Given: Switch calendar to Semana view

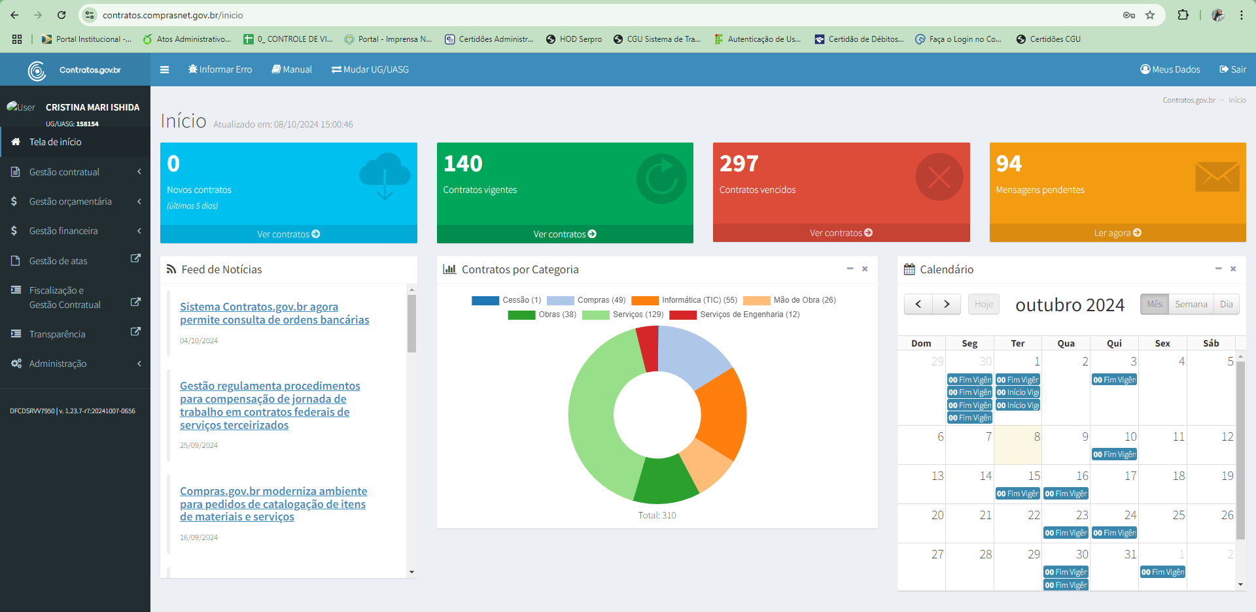Looking at the screenshot, I should pyautogui.click(x=1191, y=304).
